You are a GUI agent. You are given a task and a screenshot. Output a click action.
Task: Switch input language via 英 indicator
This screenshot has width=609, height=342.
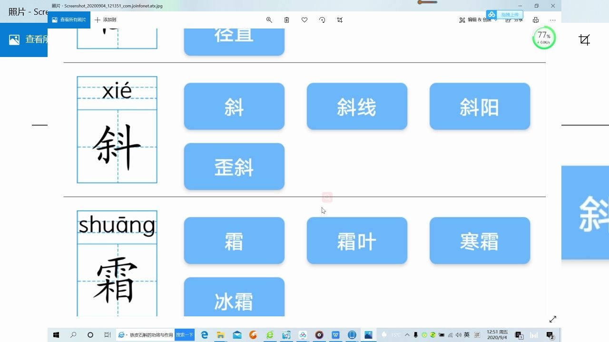(467, 335)
